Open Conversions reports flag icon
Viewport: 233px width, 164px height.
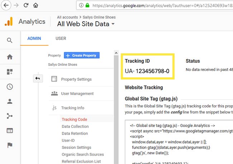(10, 145)
